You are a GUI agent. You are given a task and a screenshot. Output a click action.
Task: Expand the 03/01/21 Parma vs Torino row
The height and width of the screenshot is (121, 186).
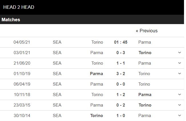pyautogui.click(x=179, y=53)
